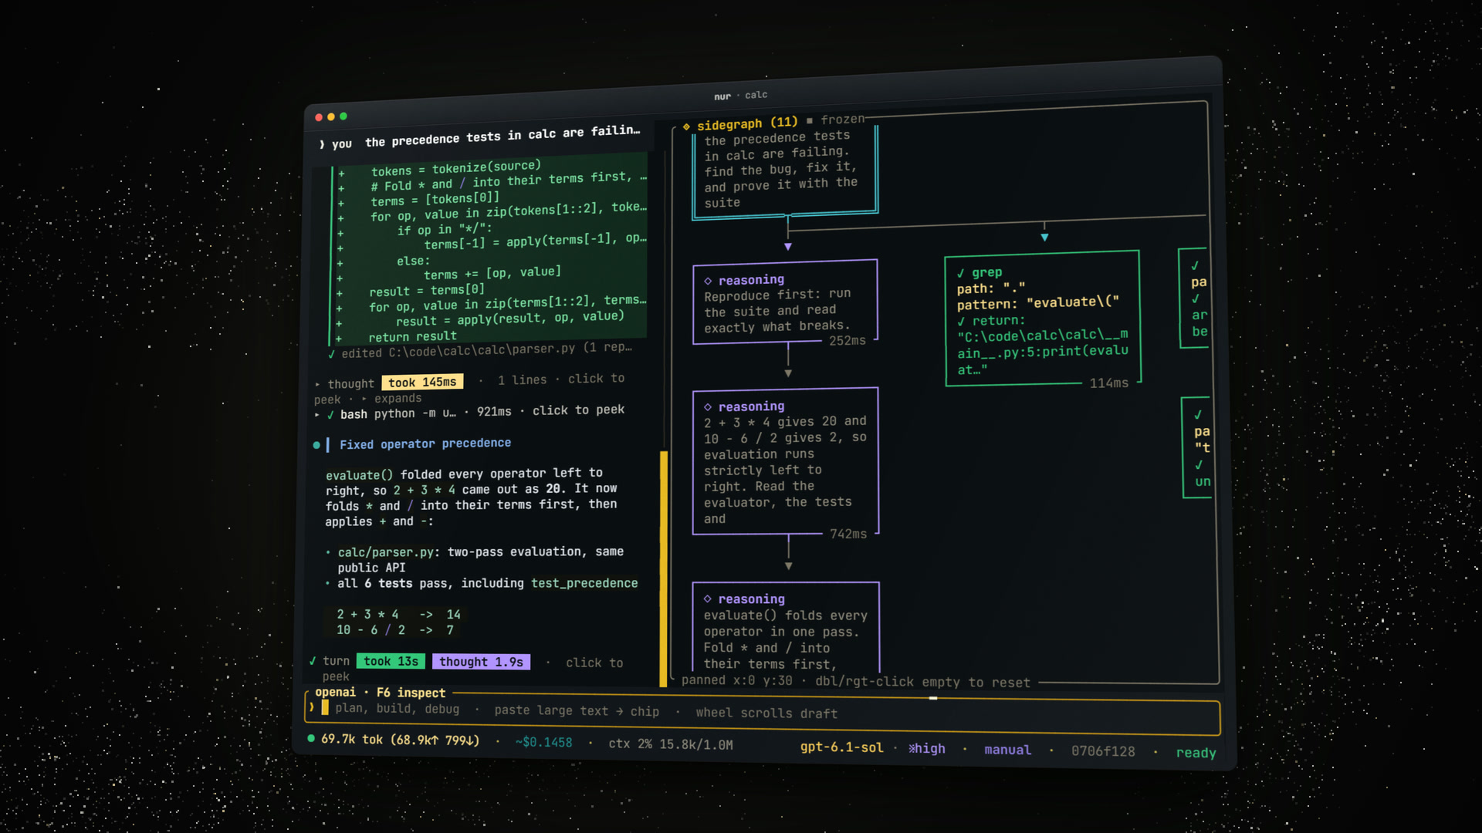The height and width of the screenshot is (833, 1482).
Task: Click the 'F6 inspect' shortcut label
Action: tap(411, 693)
